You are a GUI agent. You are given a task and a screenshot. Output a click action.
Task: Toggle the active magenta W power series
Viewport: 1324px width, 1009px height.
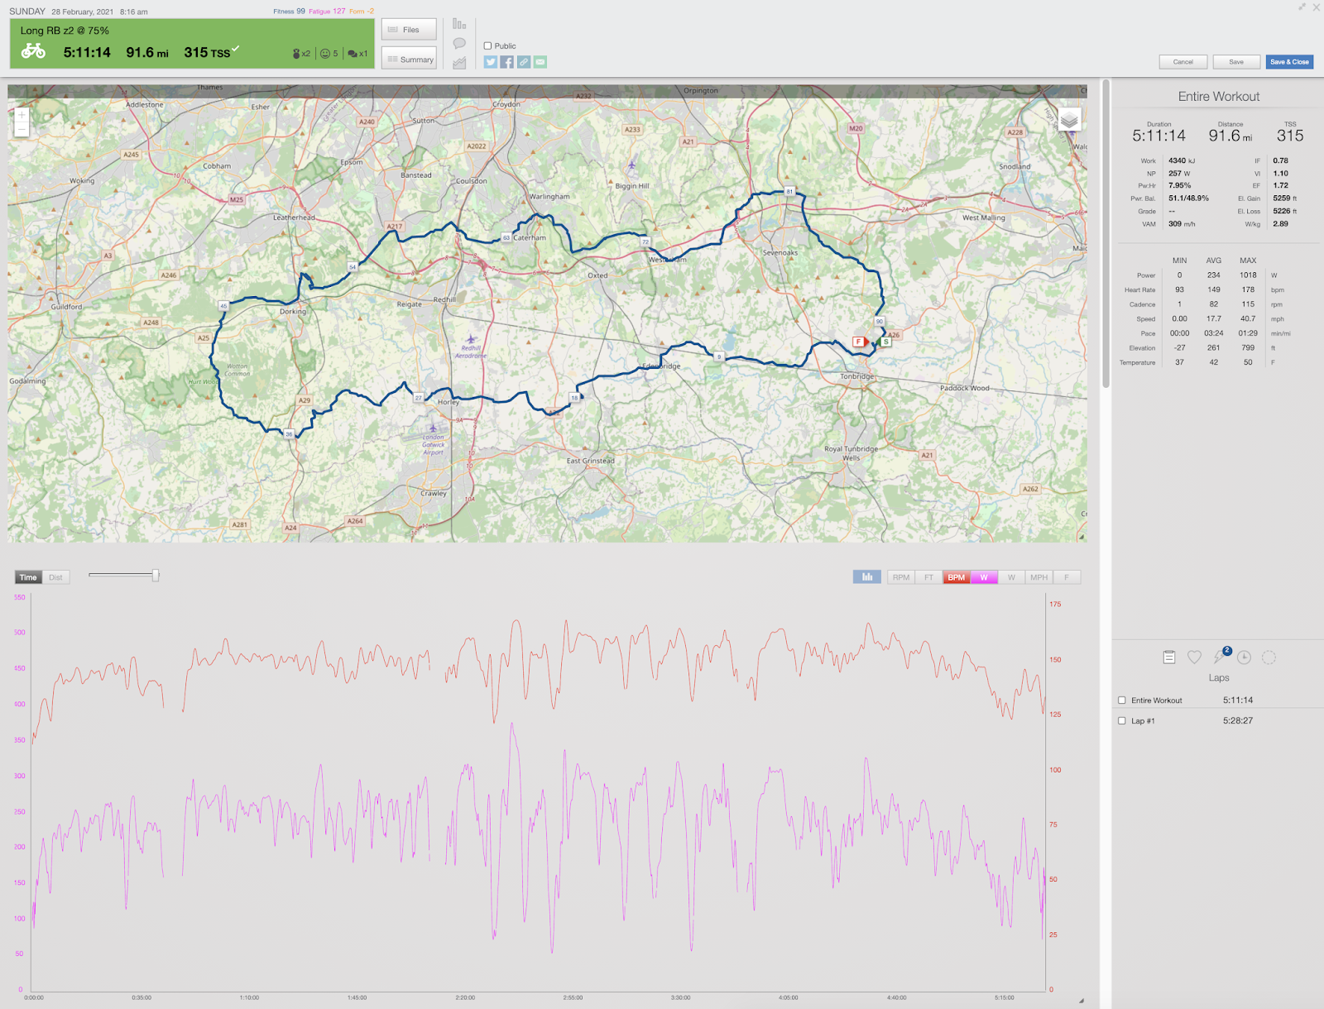[x=984, y=577]
